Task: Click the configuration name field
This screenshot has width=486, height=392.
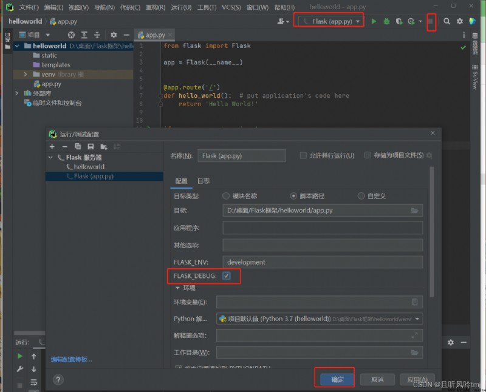Action: click(x=242, y=156)
